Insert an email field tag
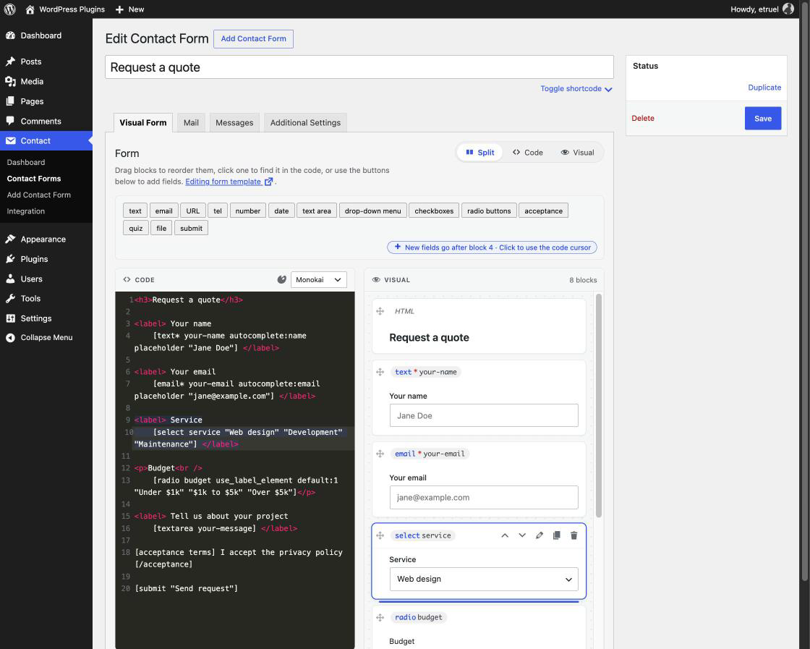Screen dimensions: 810x649 (163, 211)
